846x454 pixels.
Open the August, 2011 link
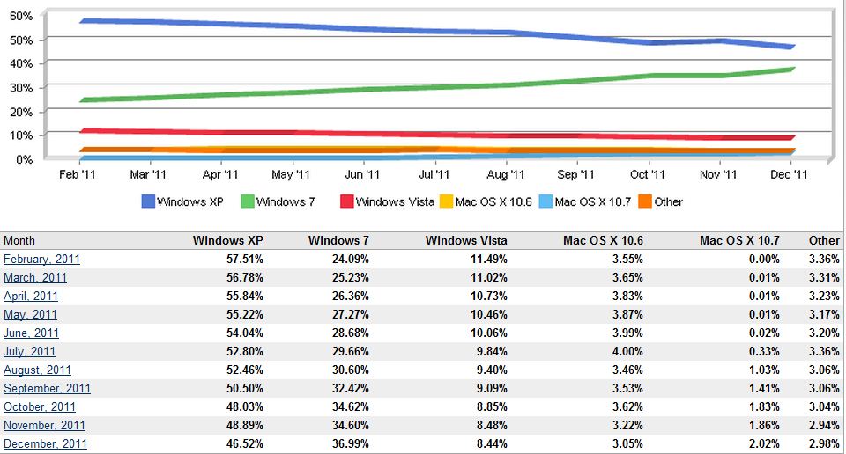pos(38,370)
